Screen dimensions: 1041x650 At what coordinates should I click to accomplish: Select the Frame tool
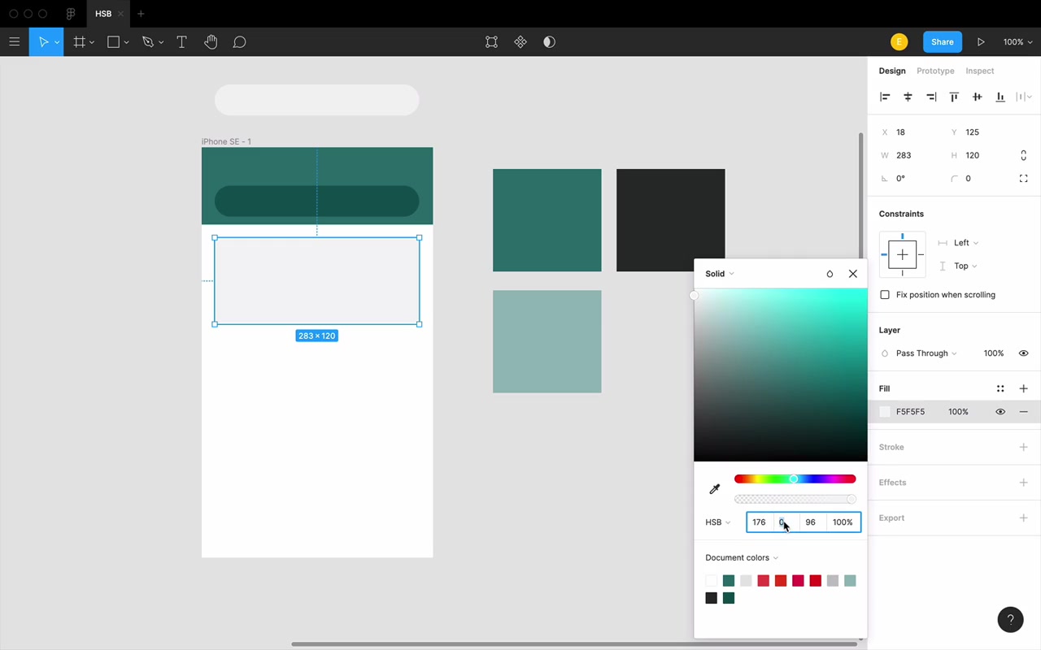80,42
